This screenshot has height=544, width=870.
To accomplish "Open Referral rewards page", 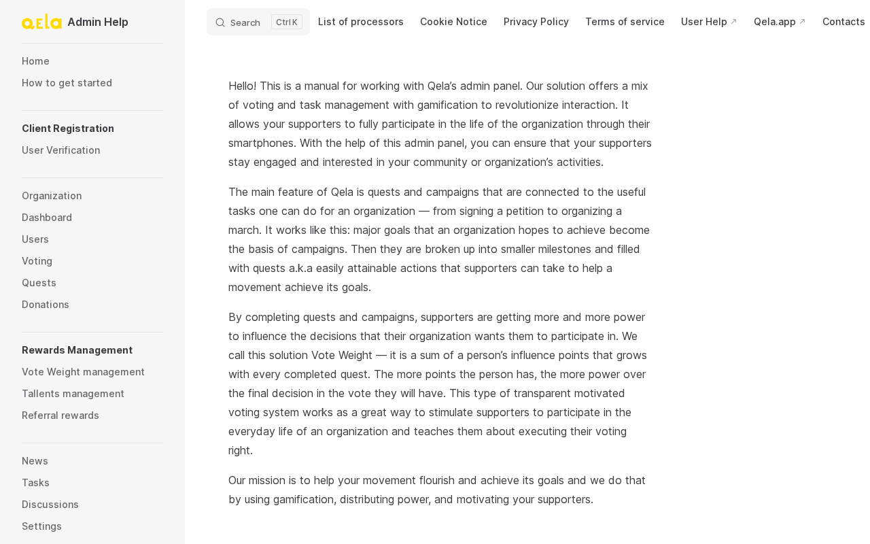I will [60, 415].
